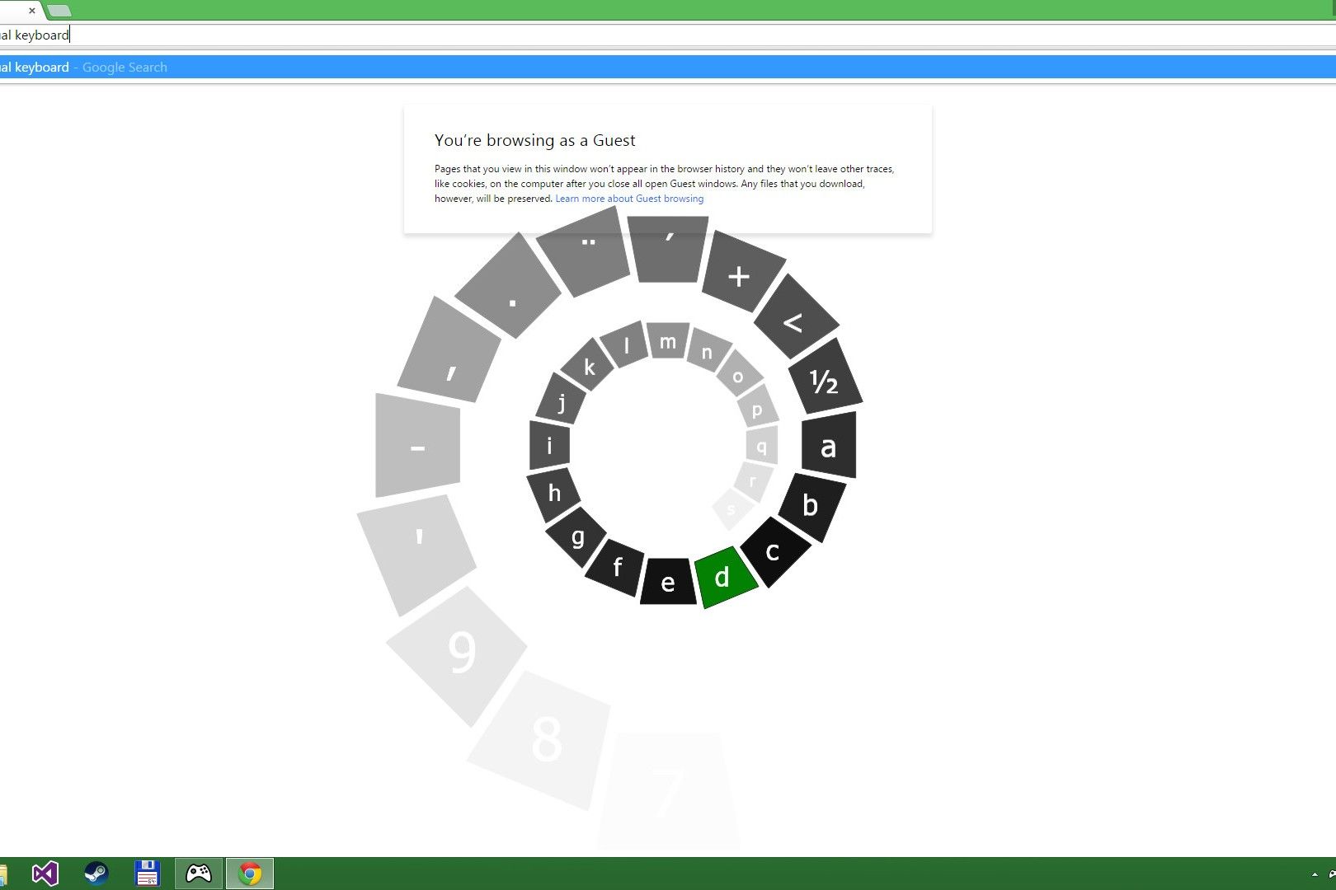The width and height of the screenshot is (1336, 890).
Task: Select the letter 'g' key
Action: tap(577, 537)
